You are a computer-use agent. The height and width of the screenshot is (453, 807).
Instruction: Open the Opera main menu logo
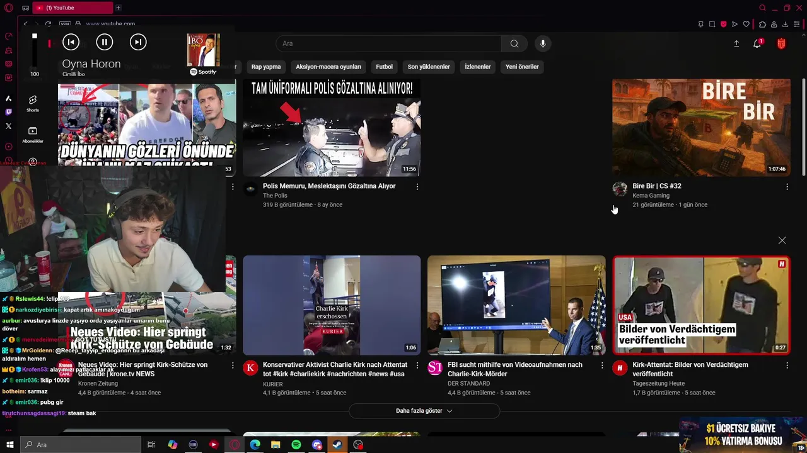pyautogui.click(x=9, y=8)
